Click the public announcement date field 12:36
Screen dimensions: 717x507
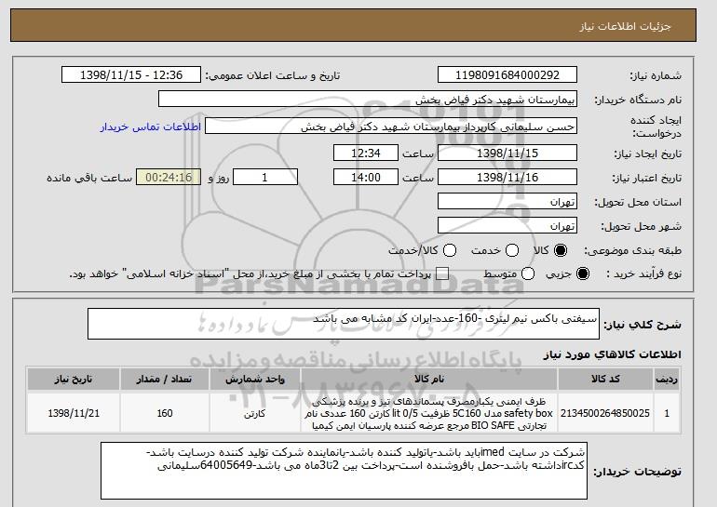point(131,75)
